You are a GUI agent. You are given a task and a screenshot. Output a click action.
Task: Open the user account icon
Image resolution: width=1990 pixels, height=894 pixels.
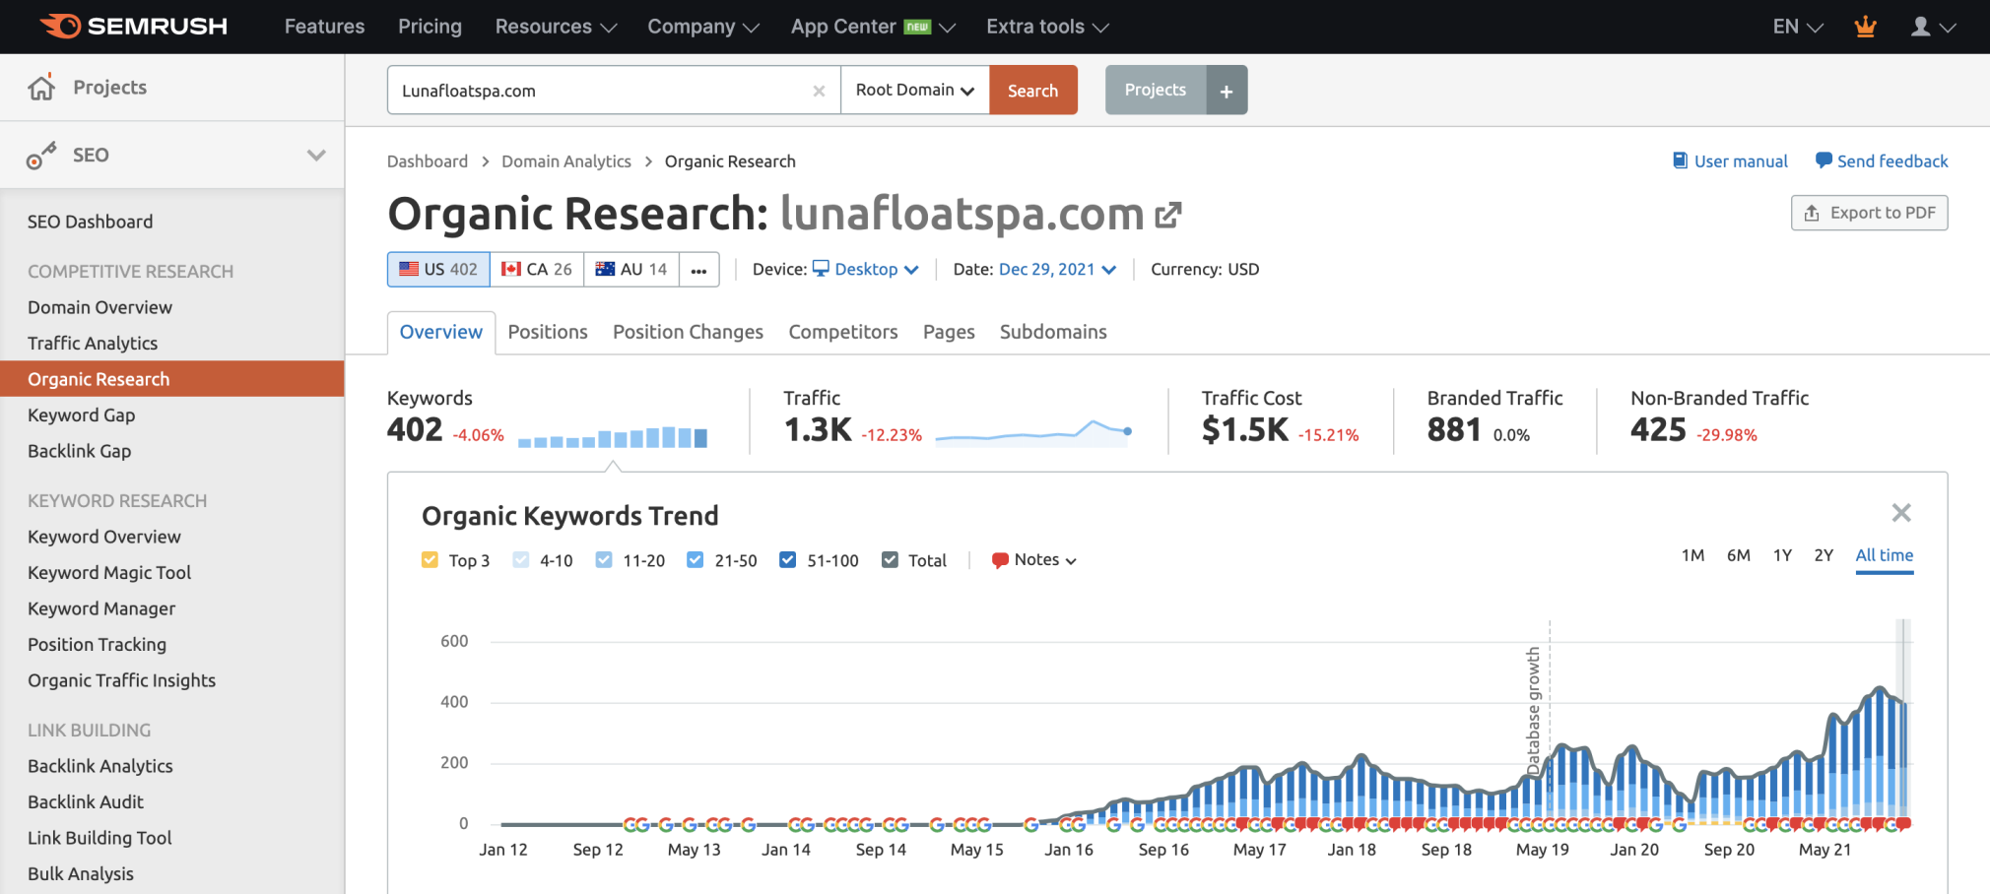(x=1920, y=27)
